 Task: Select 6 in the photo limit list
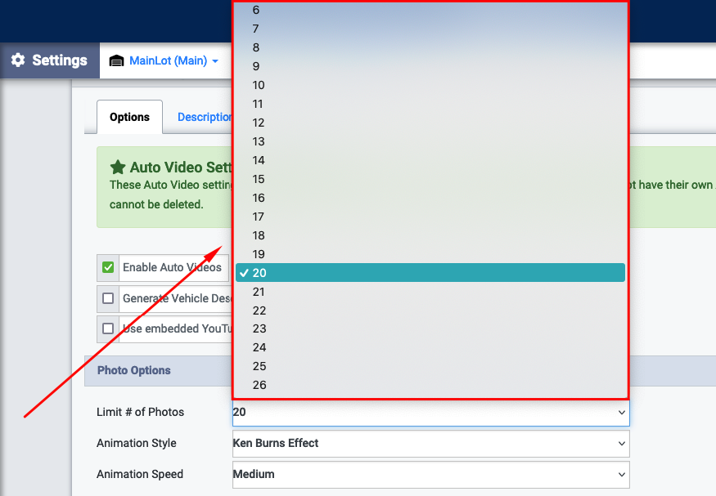(x=430, y=10)
